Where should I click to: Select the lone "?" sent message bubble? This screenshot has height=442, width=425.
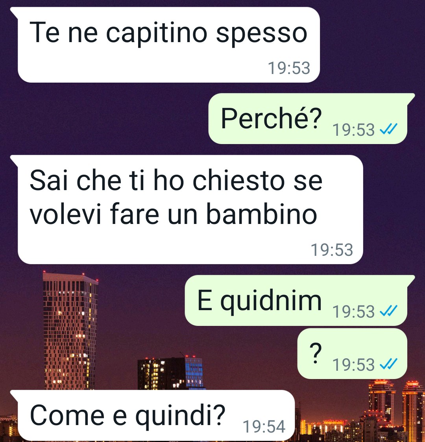352,353
